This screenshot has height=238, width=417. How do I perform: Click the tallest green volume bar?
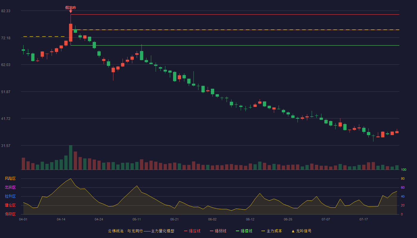71,157
